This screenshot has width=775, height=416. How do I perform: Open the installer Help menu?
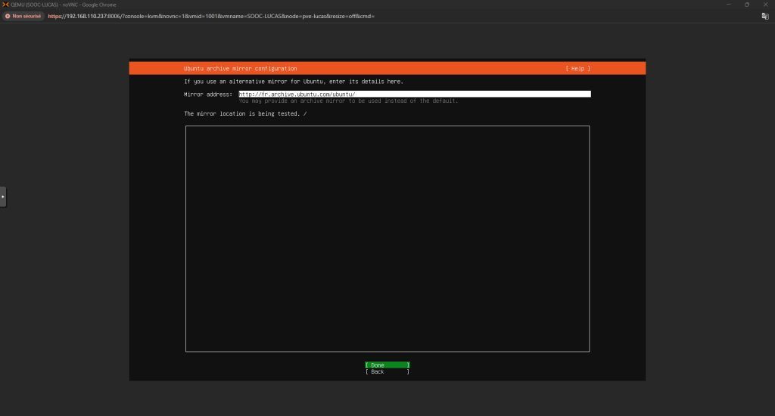coord(577,69)
